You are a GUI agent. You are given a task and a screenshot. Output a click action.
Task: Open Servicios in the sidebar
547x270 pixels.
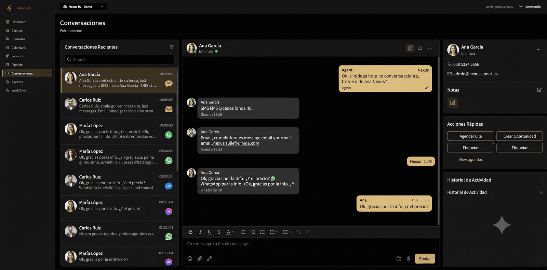pos(17,56)
